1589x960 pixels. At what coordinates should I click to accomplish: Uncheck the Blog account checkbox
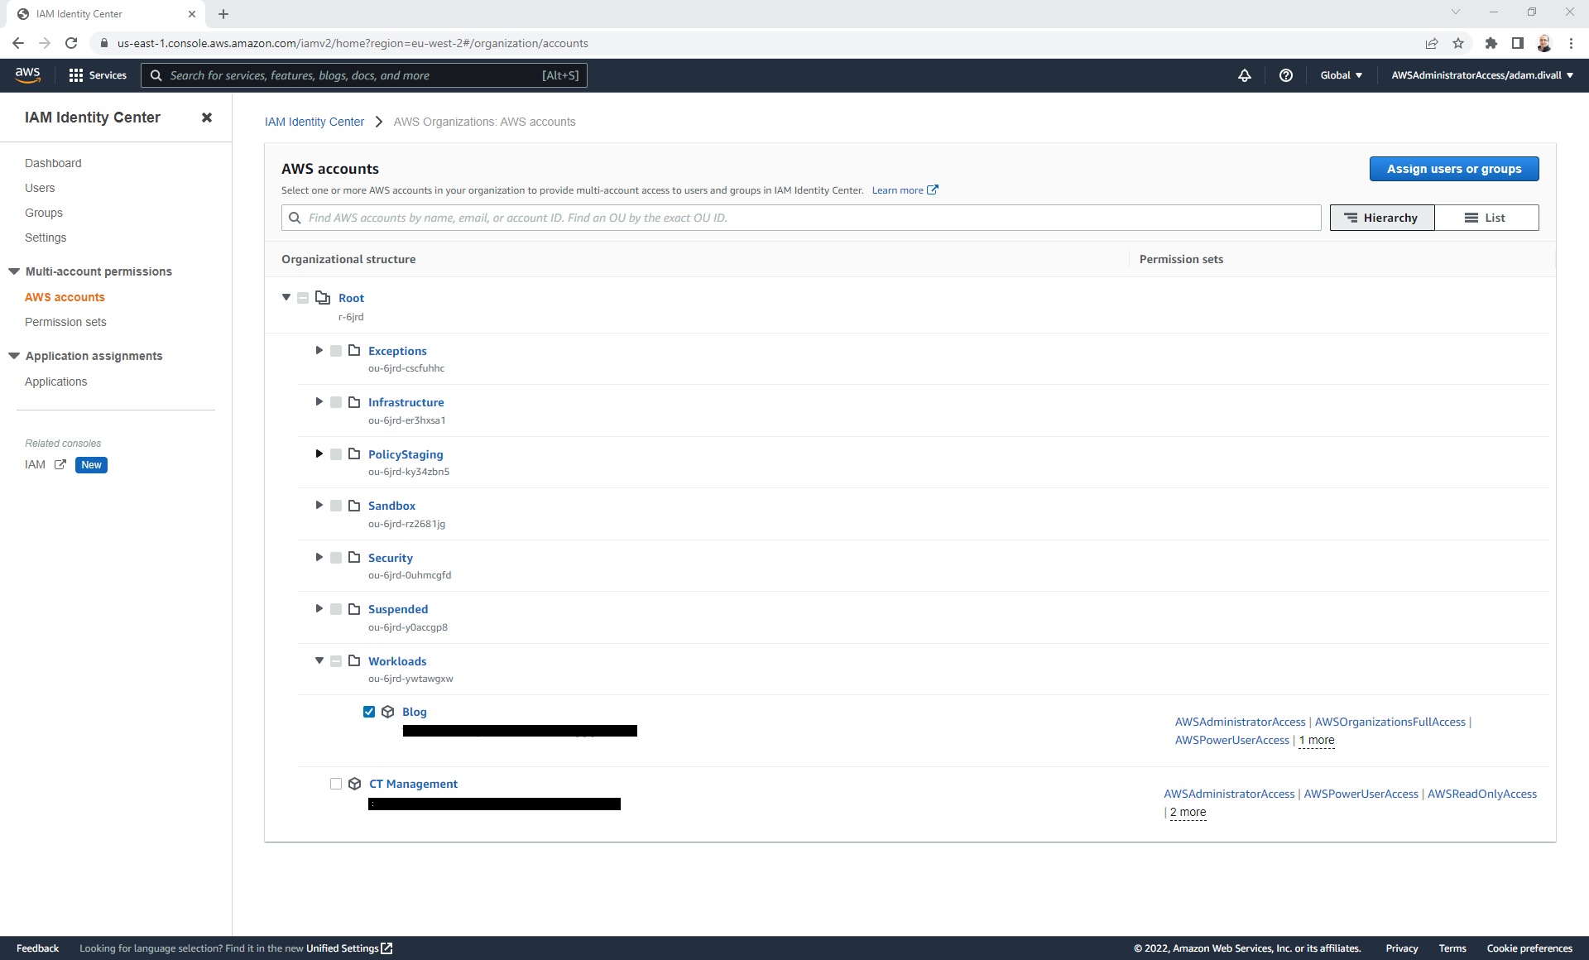point(369,711)
